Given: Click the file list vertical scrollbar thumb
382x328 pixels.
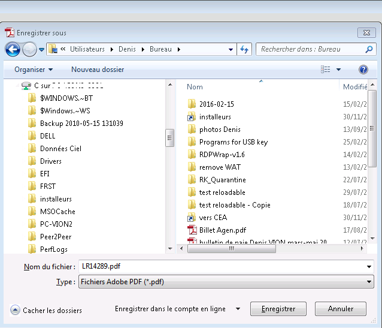Looking at the screenshot, I should coord(372,128).
